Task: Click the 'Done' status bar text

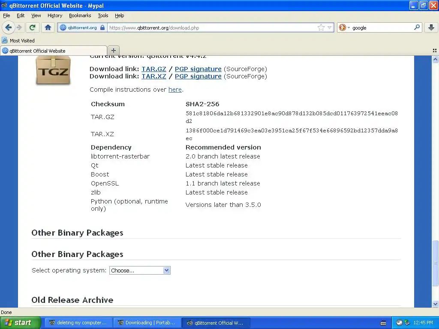Action: tap(6, 312)
